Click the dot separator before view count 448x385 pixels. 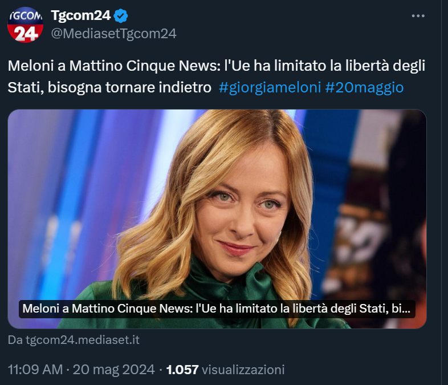point(160,370)
